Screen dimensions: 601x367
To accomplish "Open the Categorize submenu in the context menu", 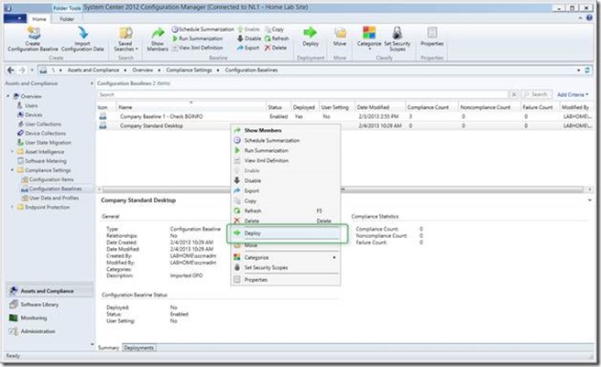I will pyautogui.click(x=285, y=257).
